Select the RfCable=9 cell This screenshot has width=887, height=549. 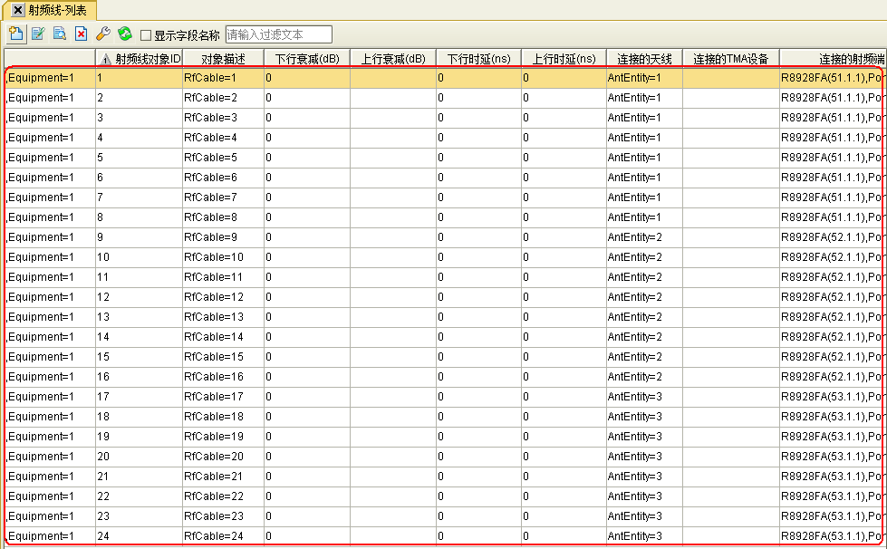[223, 236]
